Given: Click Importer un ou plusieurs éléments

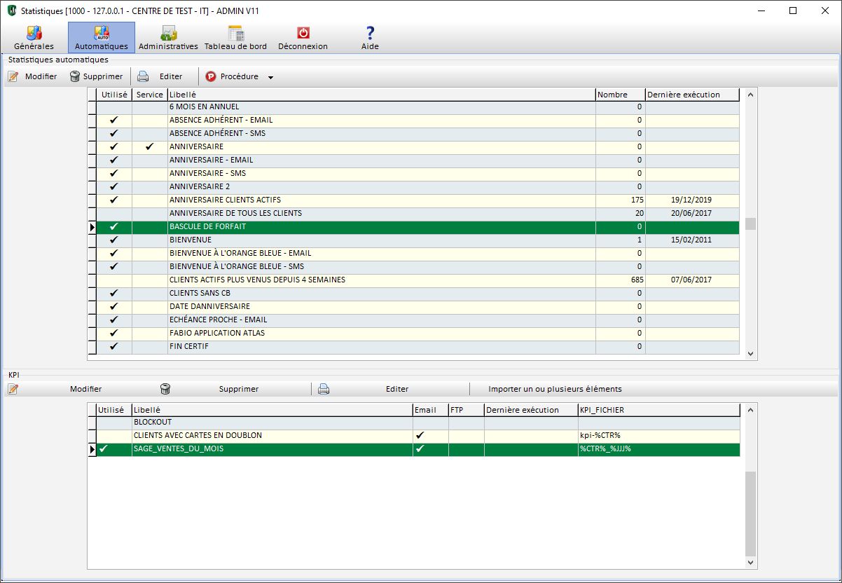Looking at the screenshot, I should coord(555,389).
